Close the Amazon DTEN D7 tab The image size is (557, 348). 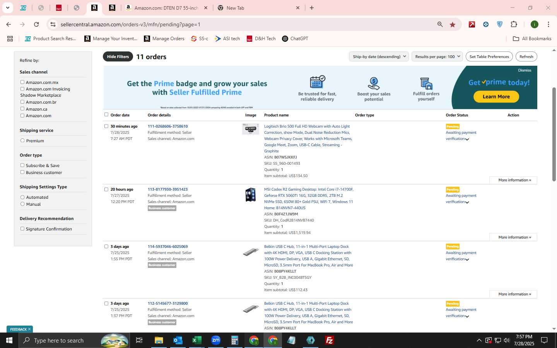(x=206, y=8)
